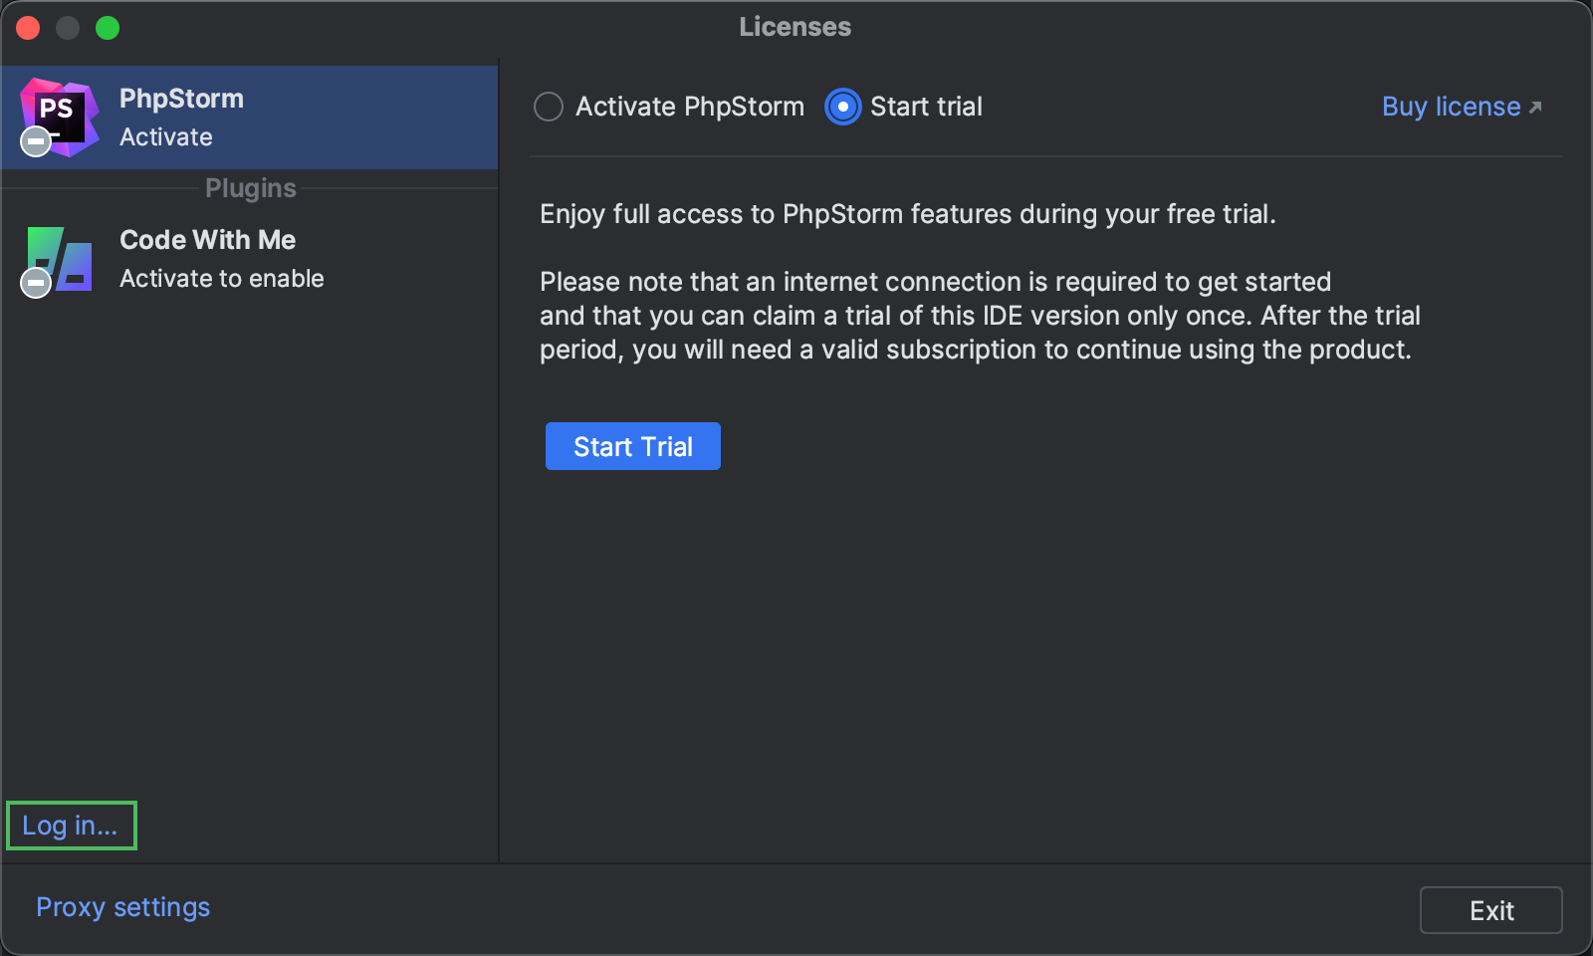The height and width of the screenshot is (956, 1593).
Task: Open the Buy license link
Action: click(1450, 107)
